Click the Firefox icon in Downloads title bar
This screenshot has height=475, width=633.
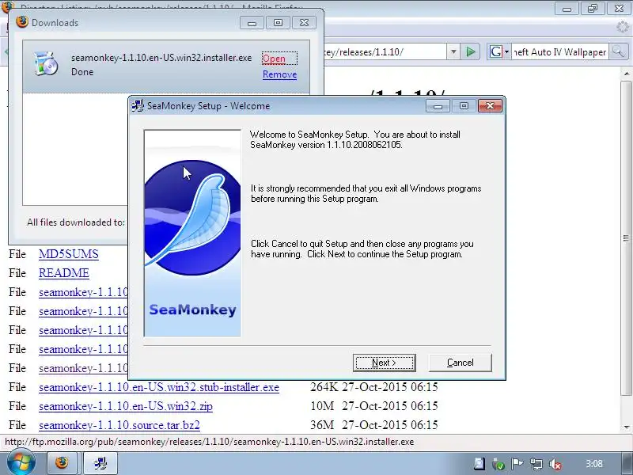click(x=22, y=22)
